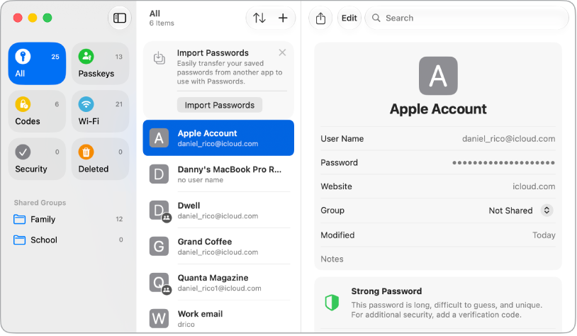Open the Passkeys category tile
This screenshot has width=577, height=336.
pyautogui.click(x=100, y=64)
